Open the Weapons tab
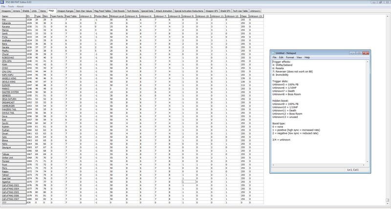The height and width of the screenshot is (209, 391). coord(6,11)
